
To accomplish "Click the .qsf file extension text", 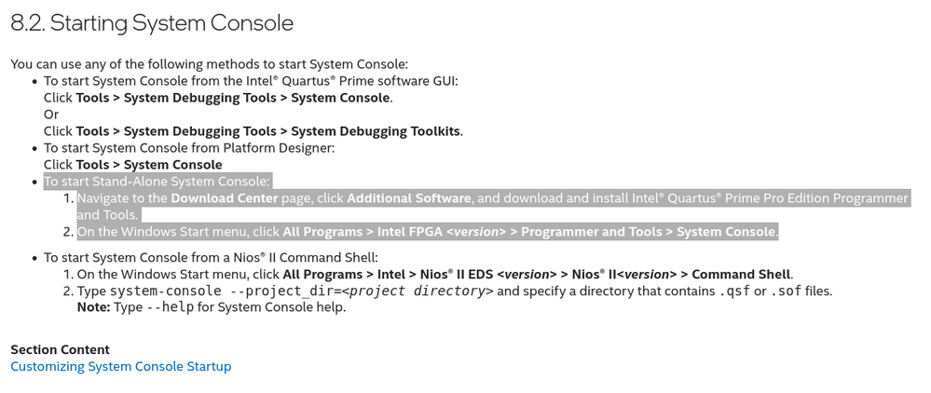I will tap(733, 291).
